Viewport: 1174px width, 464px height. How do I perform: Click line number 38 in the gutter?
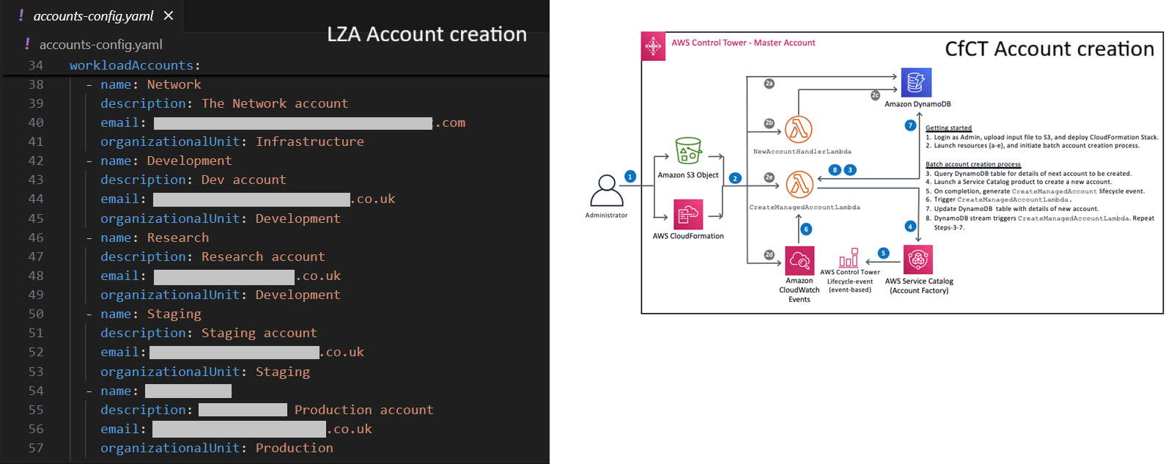point(36,84)
